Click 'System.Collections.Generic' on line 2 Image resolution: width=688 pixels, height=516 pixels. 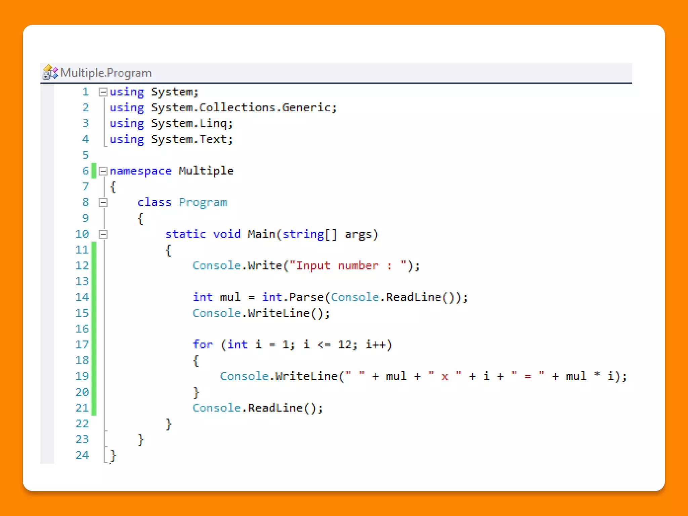click(x=241, y=108)
